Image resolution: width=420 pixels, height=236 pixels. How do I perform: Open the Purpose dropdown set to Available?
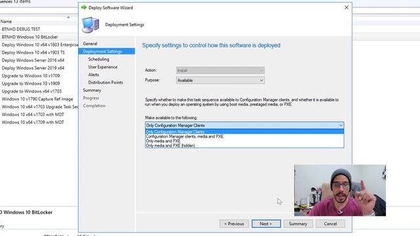(220, 80)
